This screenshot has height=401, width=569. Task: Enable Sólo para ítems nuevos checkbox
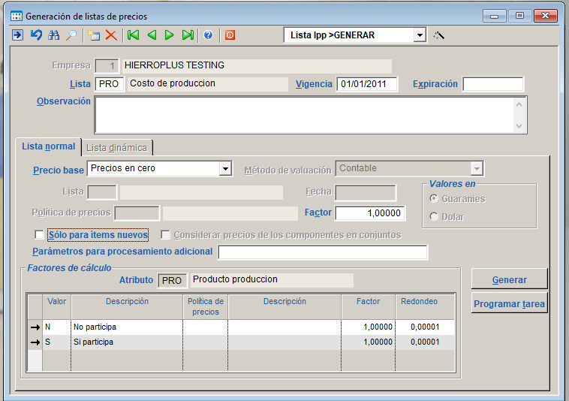click(40, 235)
